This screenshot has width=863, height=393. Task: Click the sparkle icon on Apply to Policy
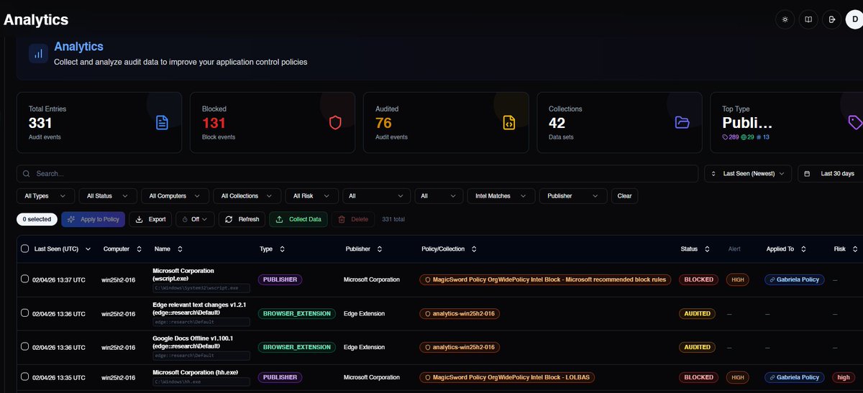[71, 219]
